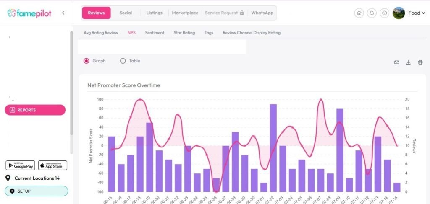This screenshot has width=430, height=204.
Task: Click the Net Promoter Score axis label
Action: coord(91,145)
